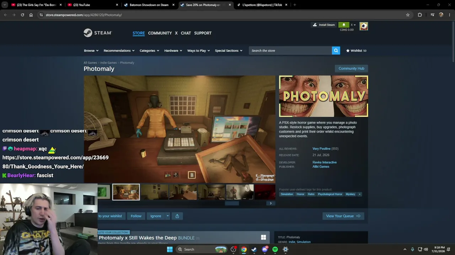Close the (23) YouTube tab
The width and height of the screenshot is (455, 255).
117,5
